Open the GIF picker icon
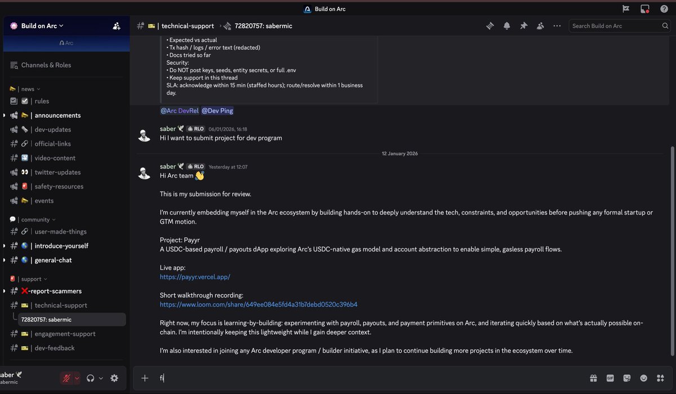 610,378
